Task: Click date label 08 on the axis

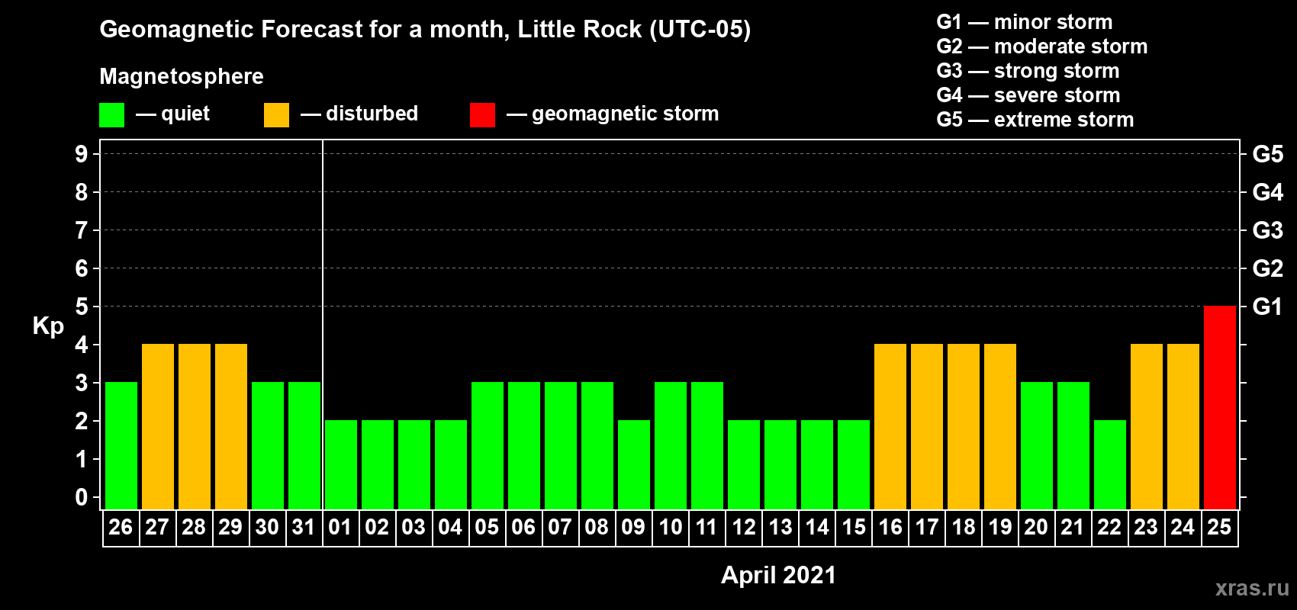Action: [597, 528]
